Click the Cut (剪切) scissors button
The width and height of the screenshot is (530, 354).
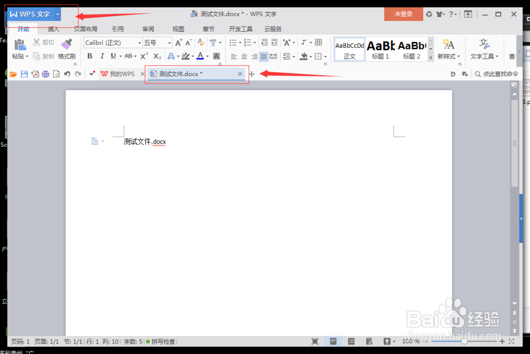point(43,42)
